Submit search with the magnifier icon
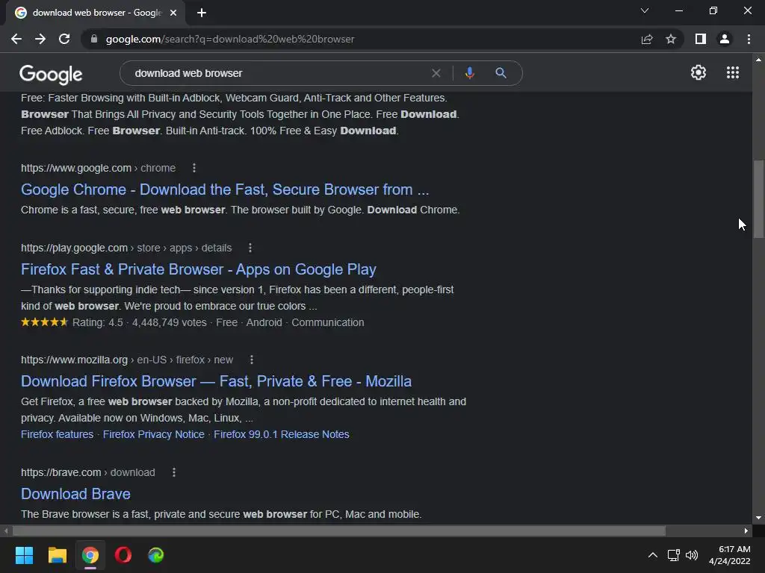This screenshot has width=765, height=573. 501,73
